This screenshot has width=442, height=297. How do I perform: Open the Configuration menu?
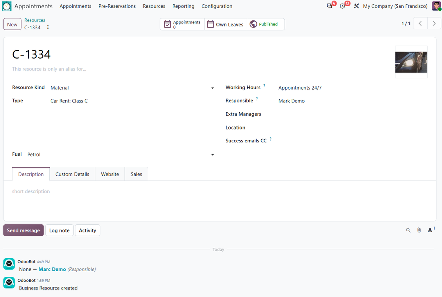click(217, 6)
